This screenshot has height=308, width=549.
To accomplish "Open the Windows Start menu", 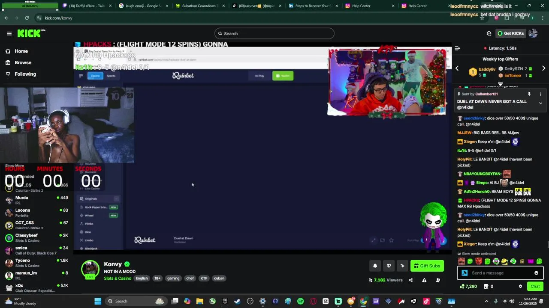I will 98,301.
